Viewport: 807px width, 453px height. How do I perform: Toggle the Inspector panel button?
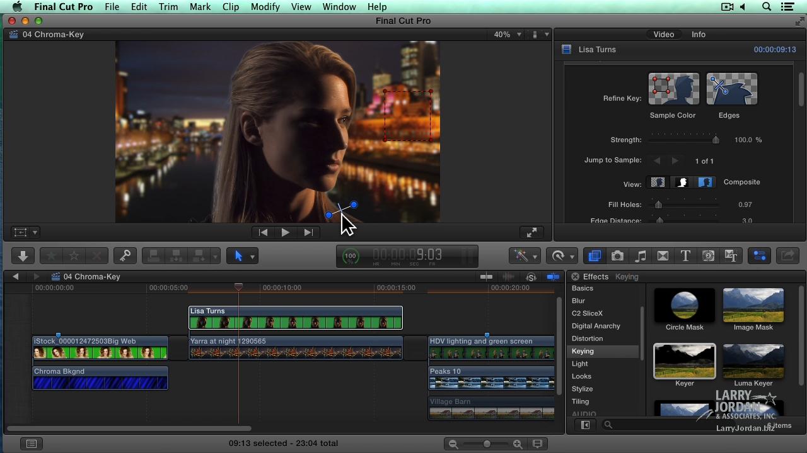pyautogui.click(x=759, y=256)
